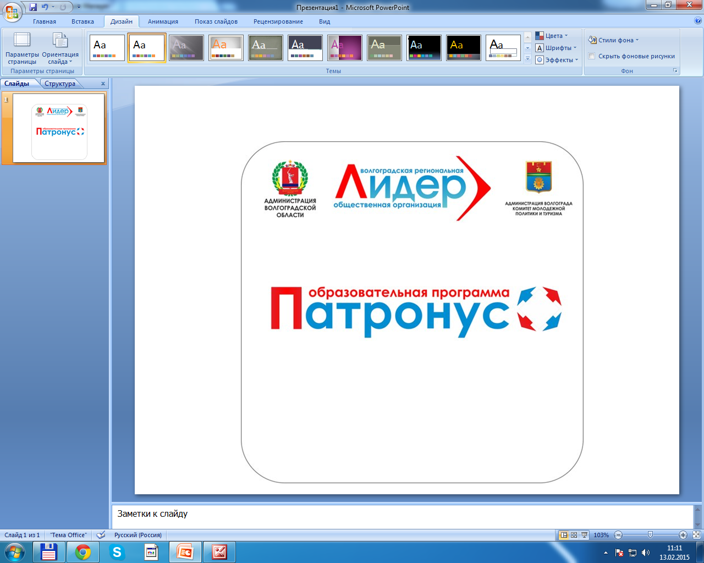Click the Office button
This screenshot has height=563, width=704.
12,12
